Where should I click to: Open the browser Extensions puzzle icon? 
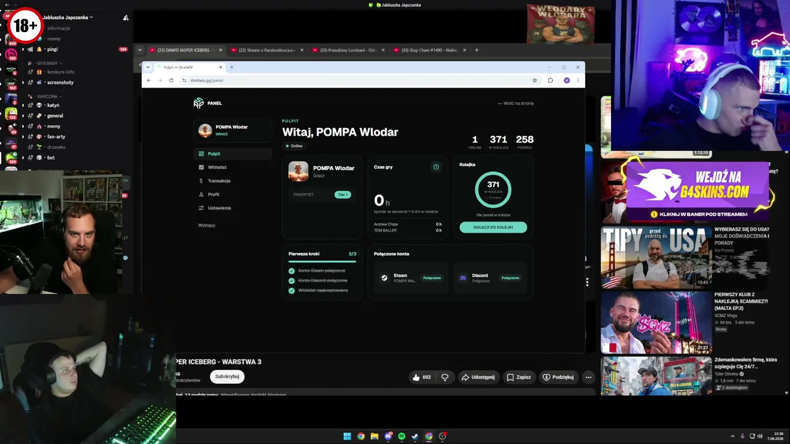point(551,80)
